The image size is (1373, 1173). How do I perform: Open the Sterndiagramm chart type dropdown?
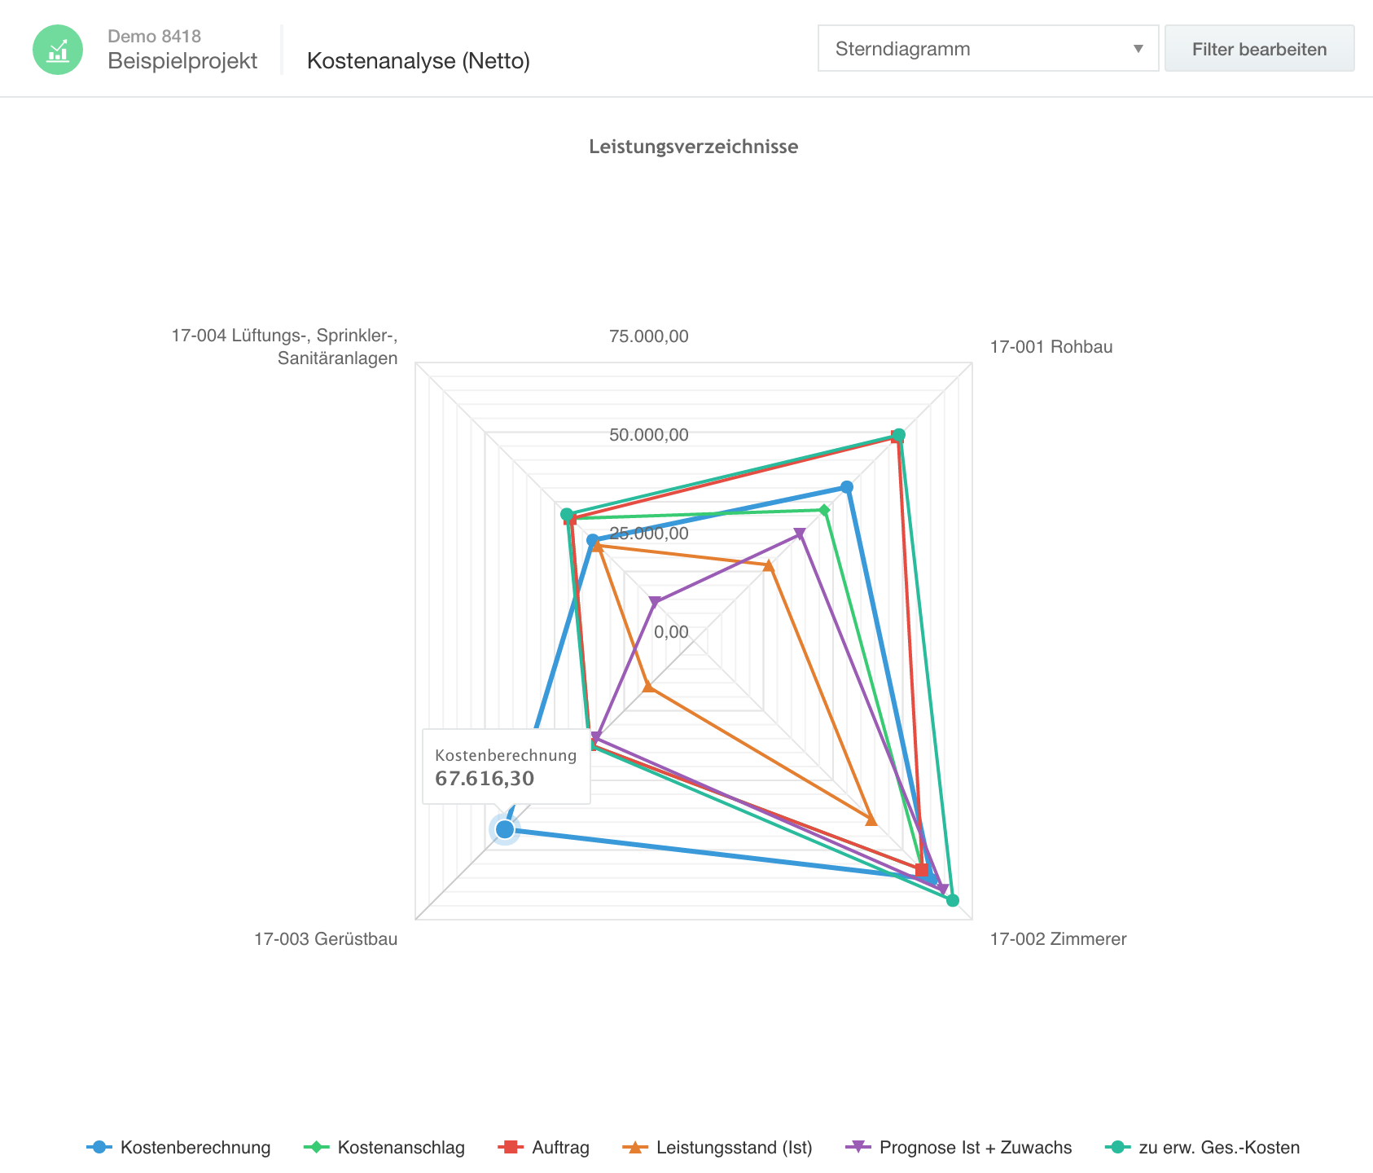[987, 49]
